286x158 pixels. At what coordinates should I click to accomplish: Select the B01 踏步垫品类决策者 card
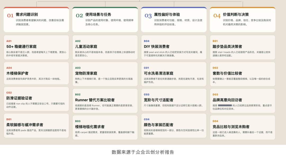(243, 48)
